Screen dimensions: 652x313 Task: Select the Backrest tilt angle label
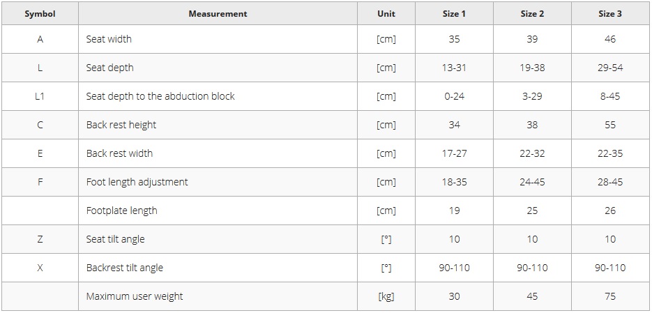point(125,268)
